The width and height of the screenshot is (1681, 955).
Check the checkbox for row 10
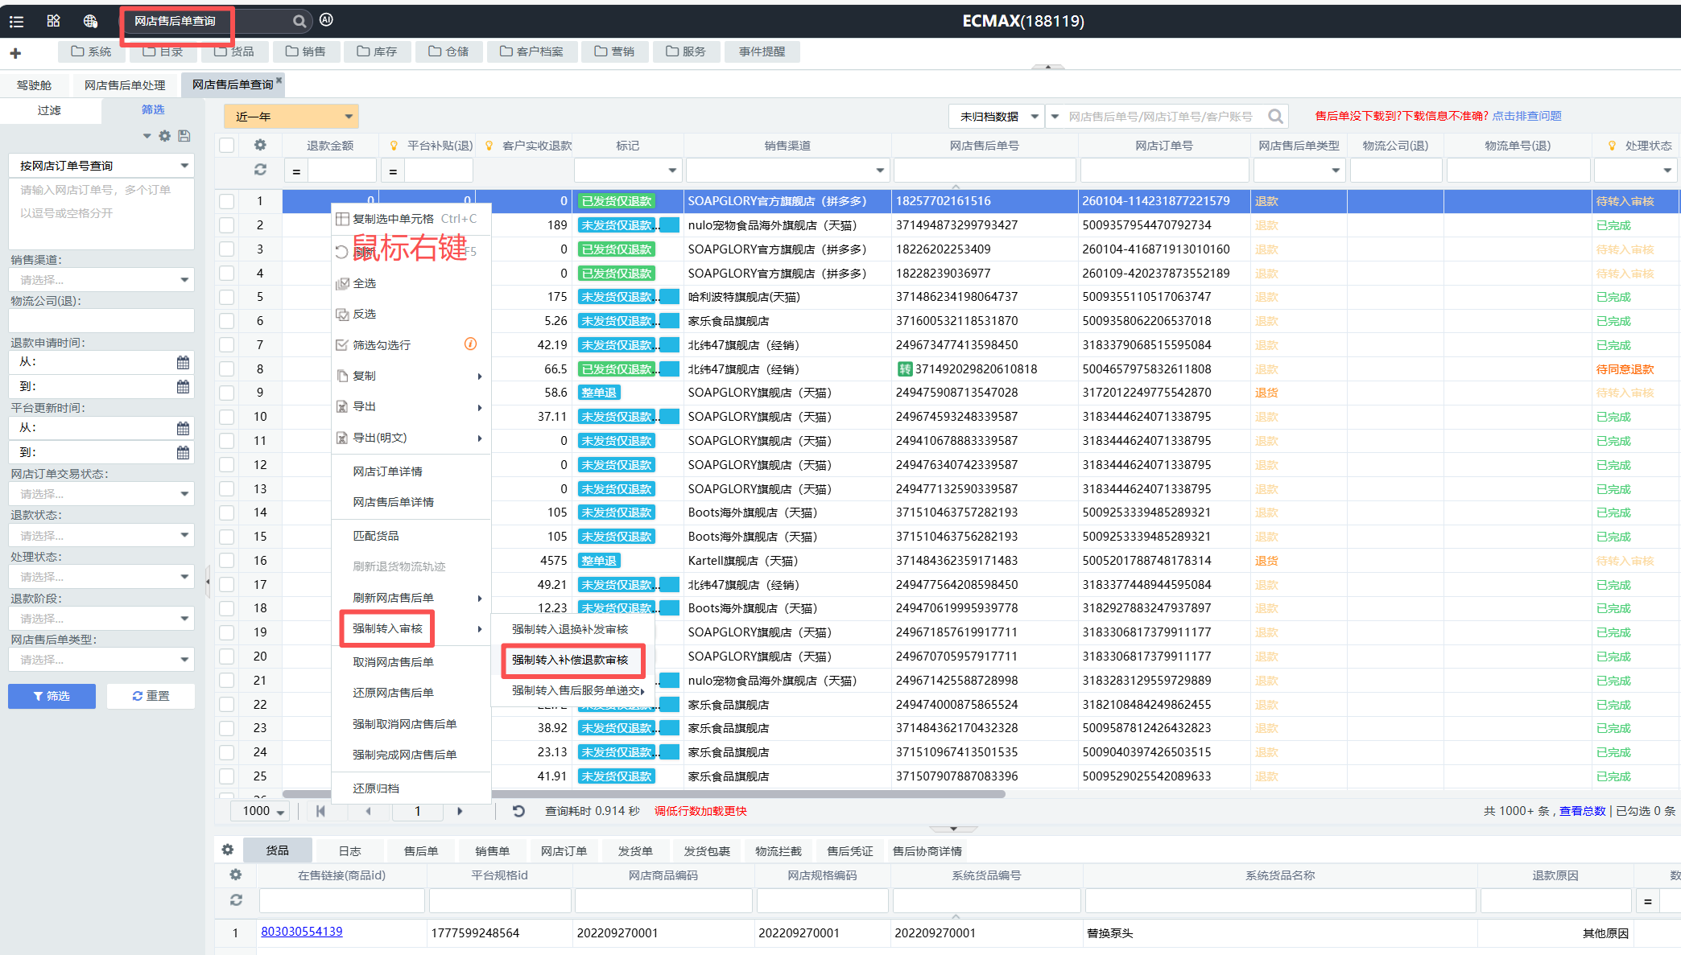[x=227, y=417]
